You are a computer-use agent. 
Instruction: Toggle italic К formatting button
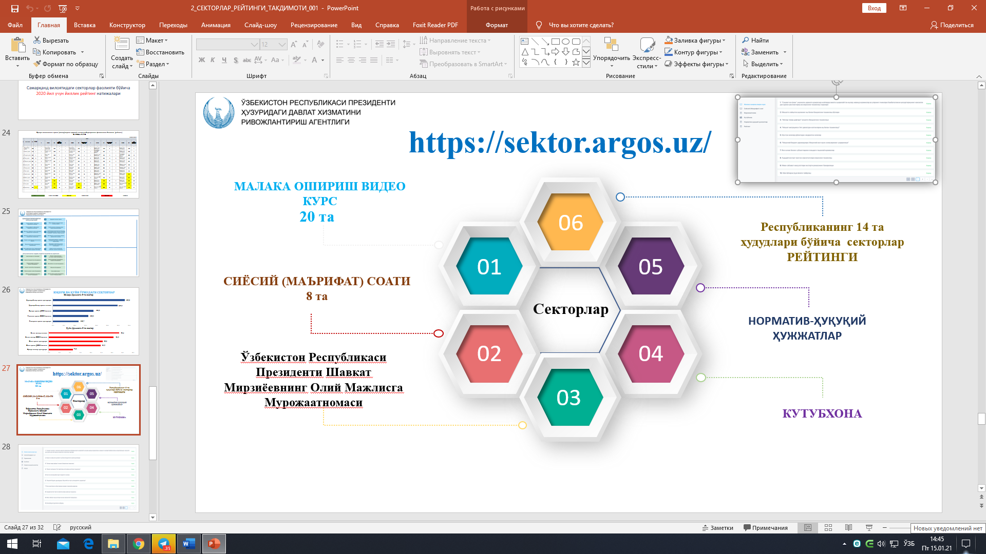pyautogui.click(x=213, y=60)
